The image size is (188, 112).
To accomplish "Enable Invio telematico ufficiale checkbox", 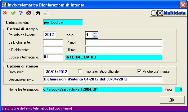I will [80, 71].
